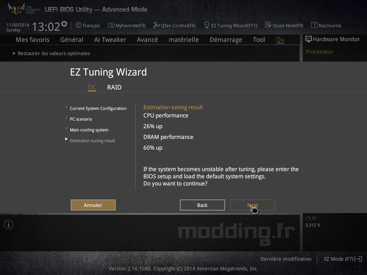Open Quick Note(F9) notepad icon
This screenshot has height=275, width=367.
pyautogui.click(x=268, y=25)
